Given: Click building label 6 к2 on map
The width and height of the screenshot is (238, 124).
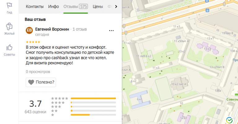Looking at the screenshot, I should (134, 81).
